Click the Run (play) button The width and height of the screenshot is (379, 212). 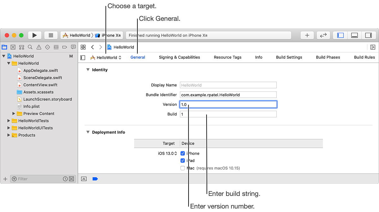point(35,35)
